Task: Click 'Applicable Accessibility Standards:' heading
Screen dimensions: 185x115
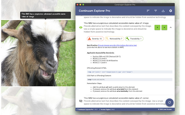Action: click(101, 53)
